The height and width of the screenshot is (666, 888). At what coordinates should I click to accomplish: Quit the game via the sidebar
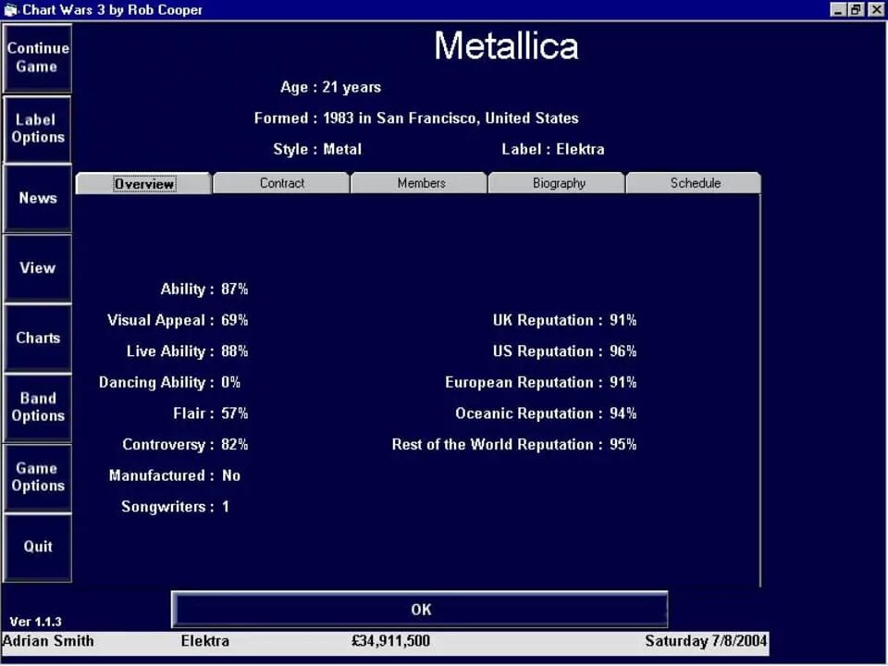point(37,547)
